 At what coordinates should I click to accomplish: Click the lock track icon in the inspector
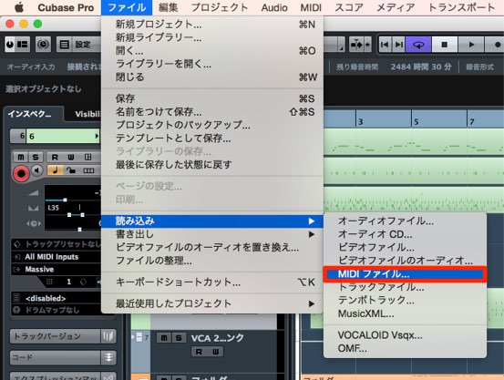(x=71, y=170)
